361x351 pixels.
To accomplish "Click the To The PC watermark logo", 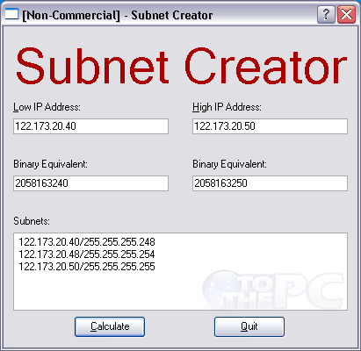I will pyautogui.click(x=272, y=290).
